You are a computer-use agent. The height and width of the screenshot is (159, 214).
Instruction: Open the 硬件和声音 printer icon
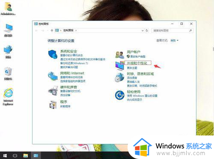coord(53,91)
